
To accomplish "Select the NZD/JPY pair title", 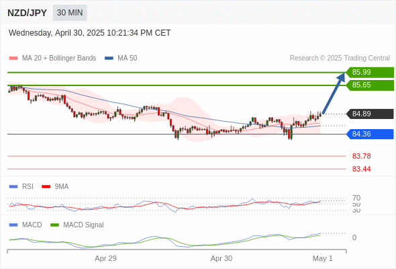I will tap(28, 13).
